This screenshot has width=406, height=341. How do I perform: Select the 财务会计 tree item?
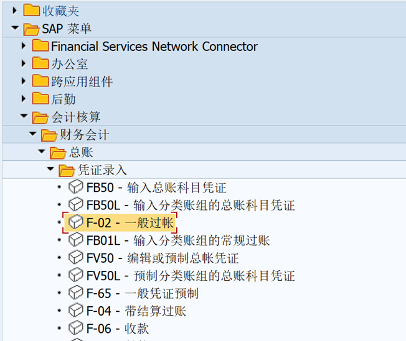click(x=84, y=135)
